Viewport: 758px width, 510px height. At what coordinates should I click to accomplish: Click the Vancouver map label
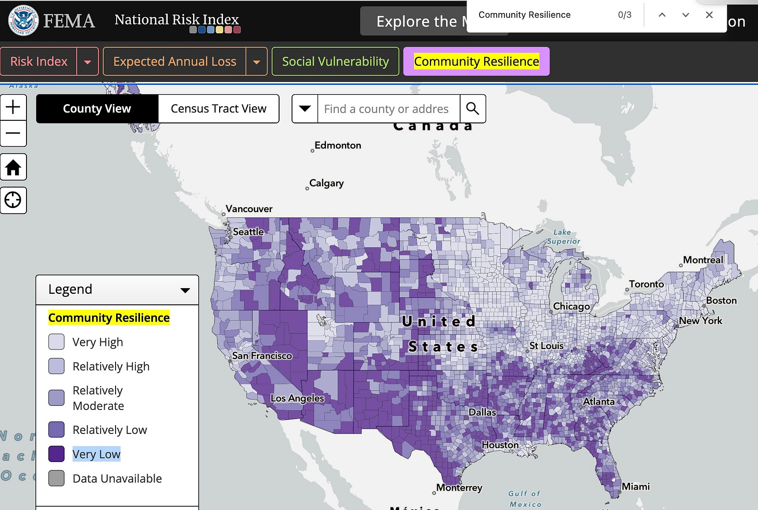249,208
